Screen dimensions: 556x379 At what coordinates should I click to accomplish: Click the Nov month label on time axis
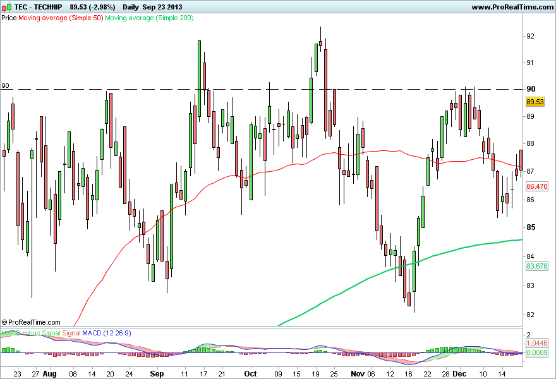click(358, 374)
